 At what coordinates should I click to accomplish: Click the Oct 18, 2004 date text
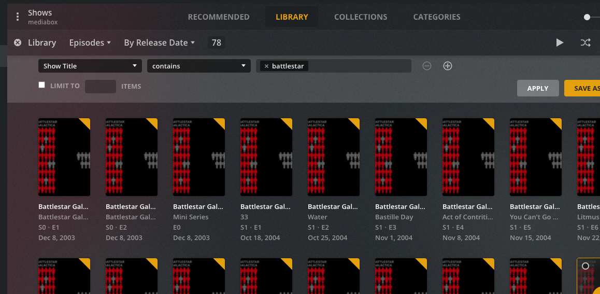[260, 237]
